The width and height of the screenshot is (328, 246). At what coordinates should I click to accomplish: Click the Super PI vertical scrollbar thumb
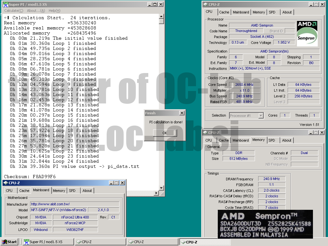point(161,21)
